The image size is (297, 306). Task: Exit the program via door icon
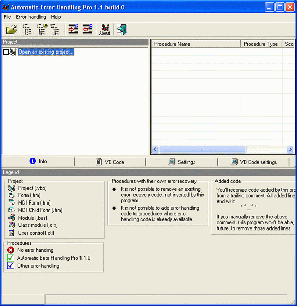click(x=122, y=30)
